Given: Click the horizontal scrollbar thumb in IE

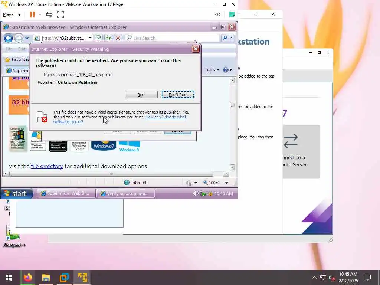Looking at the screenshot, I should point(111,174).
